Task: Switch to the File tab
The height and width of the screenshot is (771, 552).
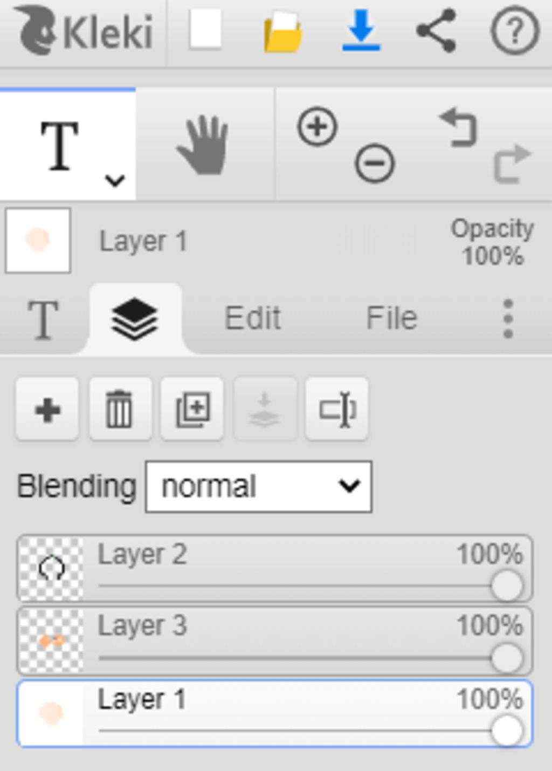Action: [392, 317]
